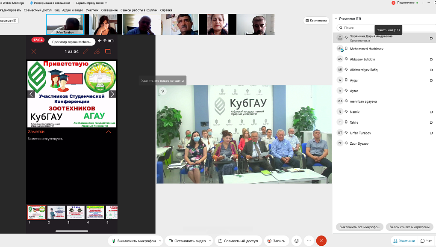Click Urfan Turabov's video camera icon
This screenshot has width=436, height=247.
click(431, 133)
